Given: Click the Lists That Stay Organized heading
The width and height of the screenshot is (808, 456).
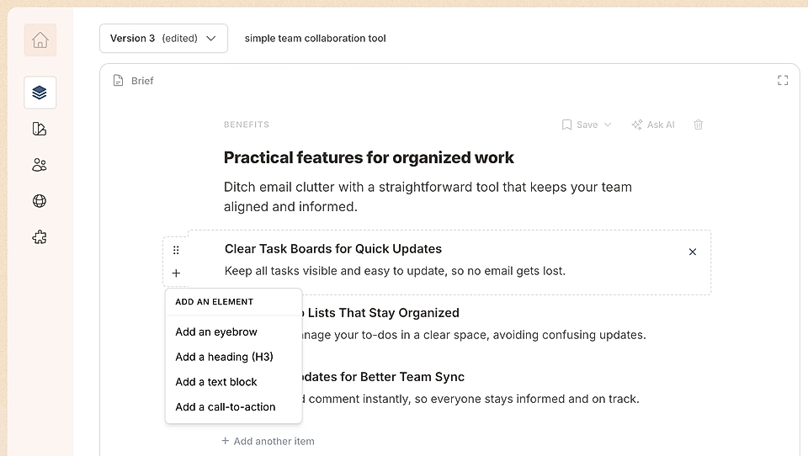Looking at the screenshot, I should pyautogui.click(x=381, y=313).
